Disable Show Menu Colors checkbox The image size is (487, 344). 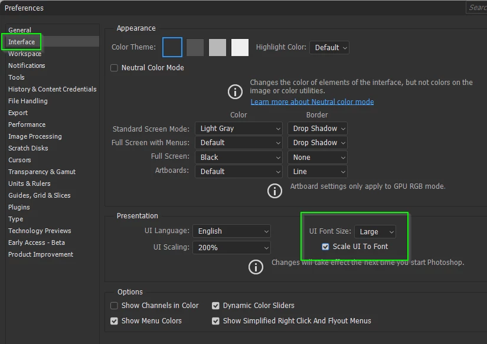115,321
